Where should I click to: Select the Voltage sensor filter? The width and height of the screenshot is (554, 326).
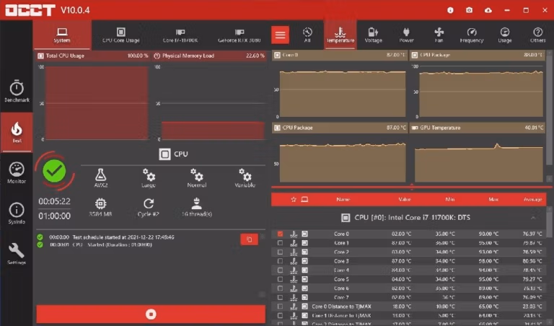coord(374,35)
